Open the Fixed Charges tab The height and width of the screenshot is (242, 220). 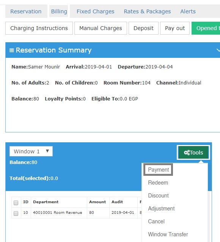pyautogui.click(x=95, y=11)
